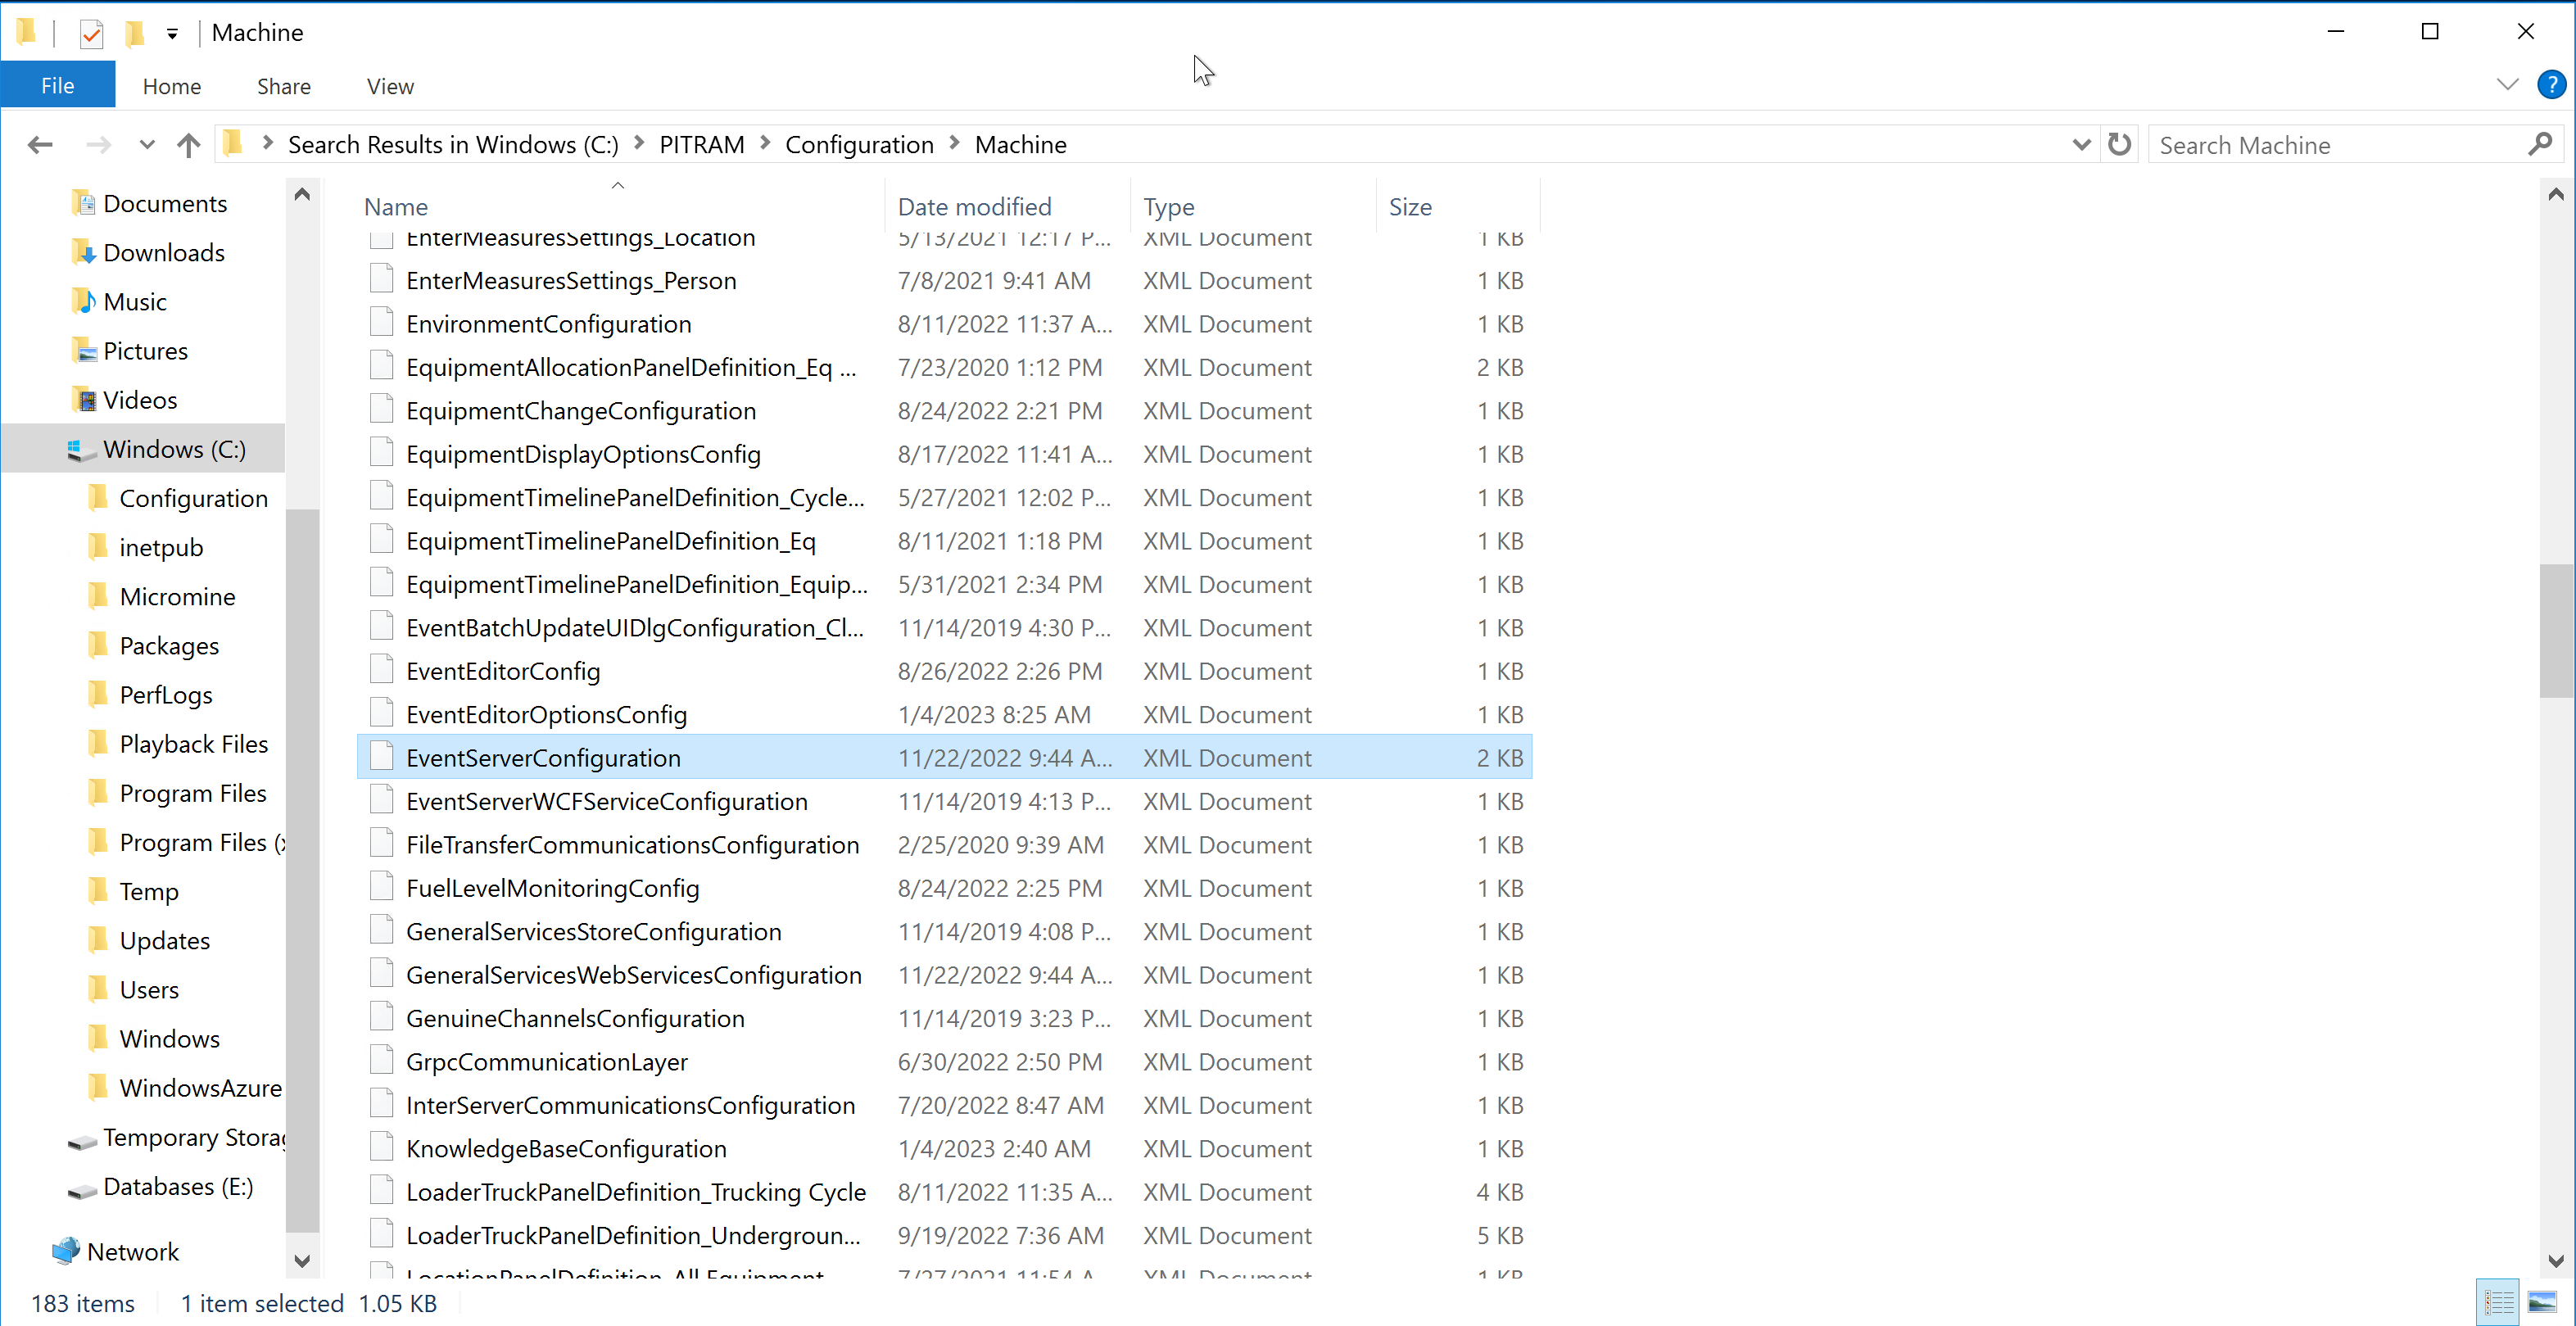Select the KnowledgeBaseConfiguration XML file
This screenshot has height=1326, width=2576.
coord(566,1148)
